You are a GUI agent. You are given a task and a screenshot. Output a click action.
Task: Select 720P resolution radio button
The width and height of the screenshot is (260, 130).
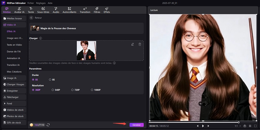tap(72, 90)
